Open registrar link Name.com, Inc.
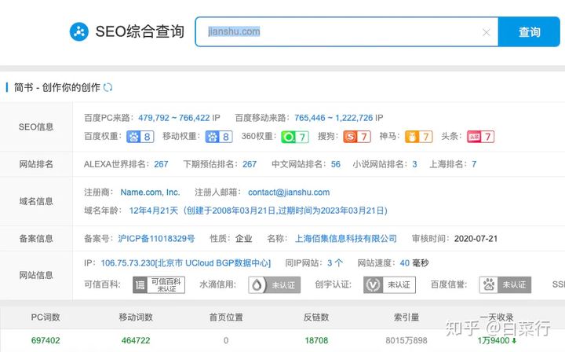Screen dimensions: 565x352 pos(150,192)
